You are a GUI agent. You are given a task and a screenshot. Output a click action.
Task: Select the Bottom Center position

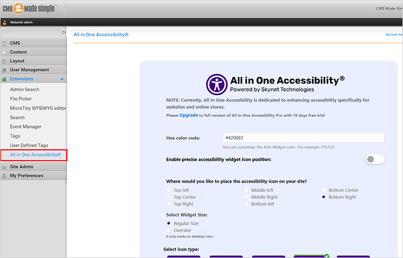[324, 190]
